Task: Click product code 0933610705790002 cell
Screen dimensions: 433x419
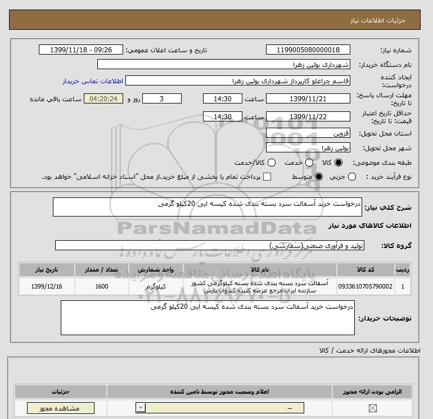Action: coord(366,286)
